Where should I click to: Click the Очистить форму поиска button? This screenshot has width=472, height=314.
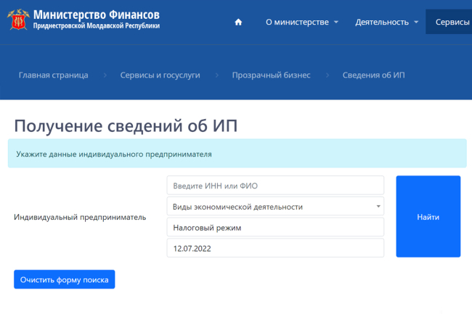click(x=64, y=279)
